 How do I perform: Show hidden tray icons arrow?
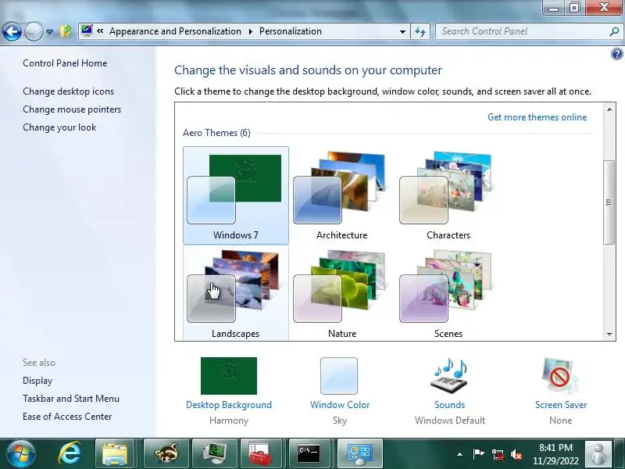[459, 454]
